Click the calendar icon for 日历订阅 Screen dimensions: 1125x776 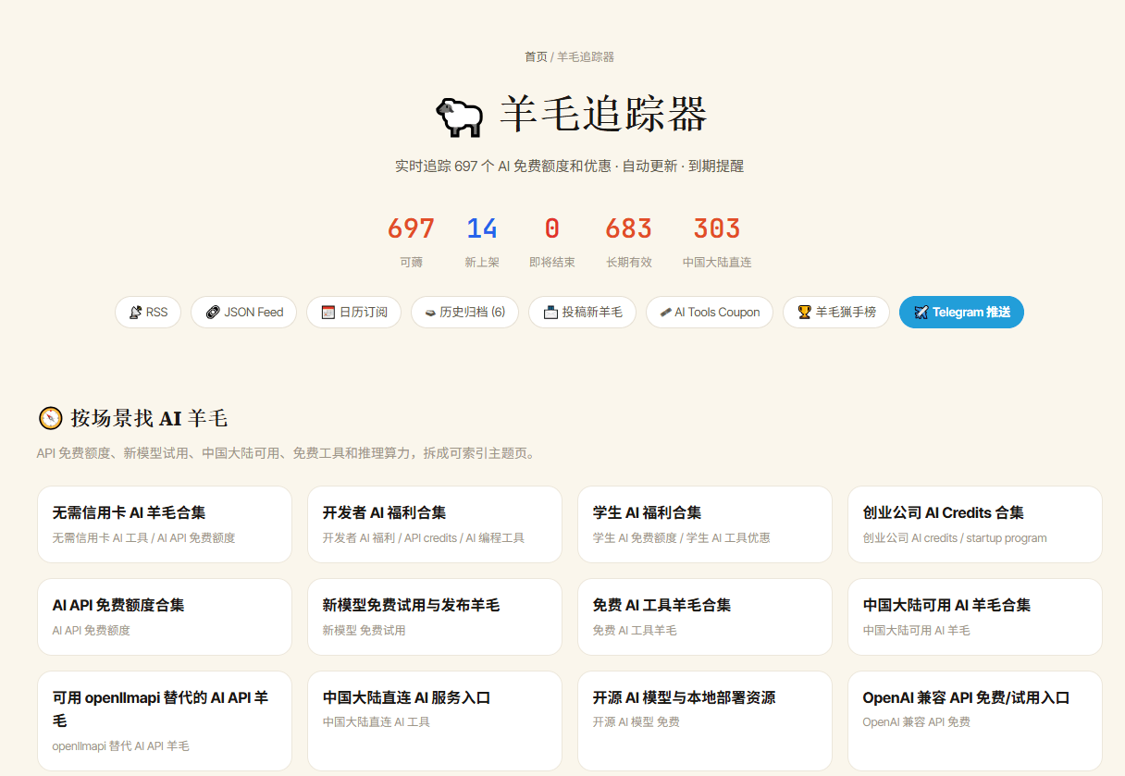pos(328,313)
